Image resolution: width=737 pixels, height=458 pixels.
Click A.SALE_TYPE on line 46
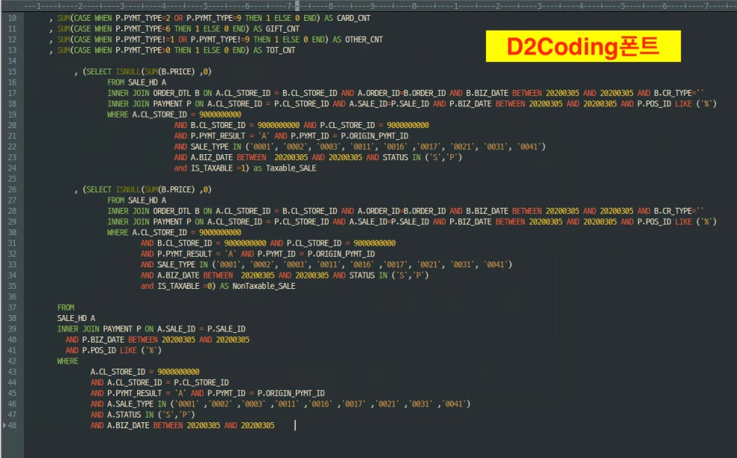click(130, 404)
